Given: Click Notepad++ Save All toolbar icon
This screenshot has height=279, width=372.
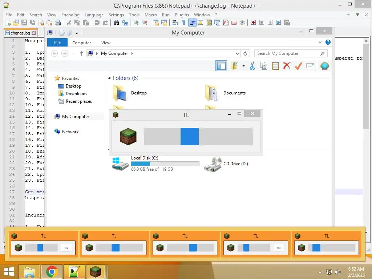Looking at the screenshot, I should 32,23.
